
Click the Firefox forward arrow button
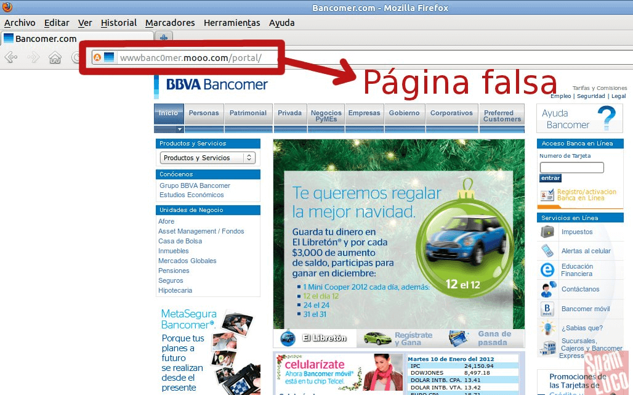click(x=33, y=57)
